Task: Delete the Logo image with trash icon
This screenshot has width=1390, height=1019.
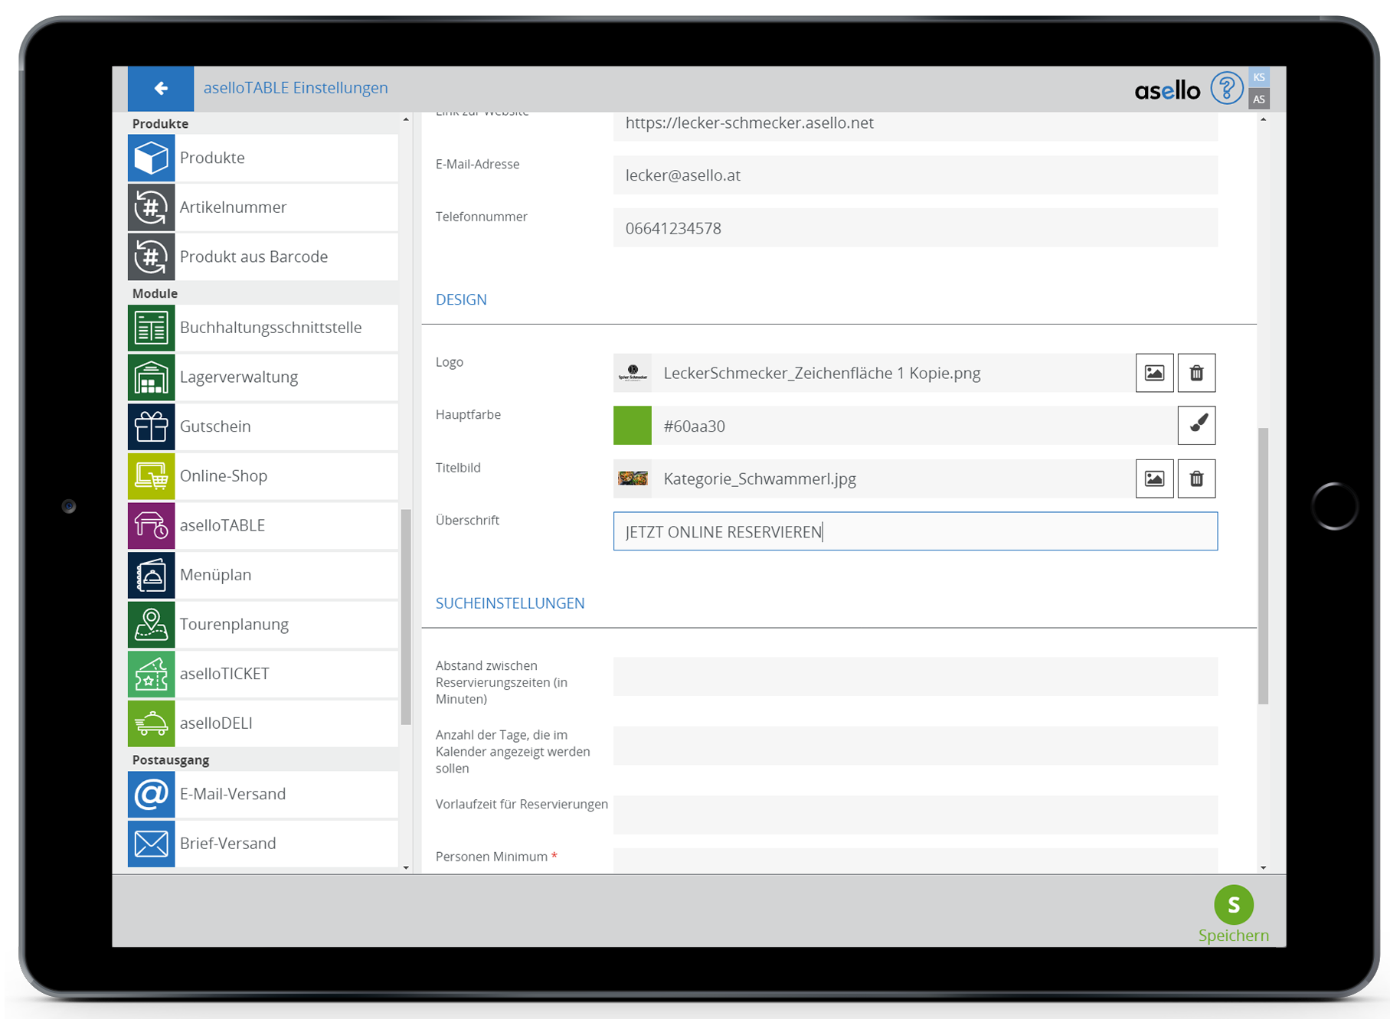Action: [1196, 373]
